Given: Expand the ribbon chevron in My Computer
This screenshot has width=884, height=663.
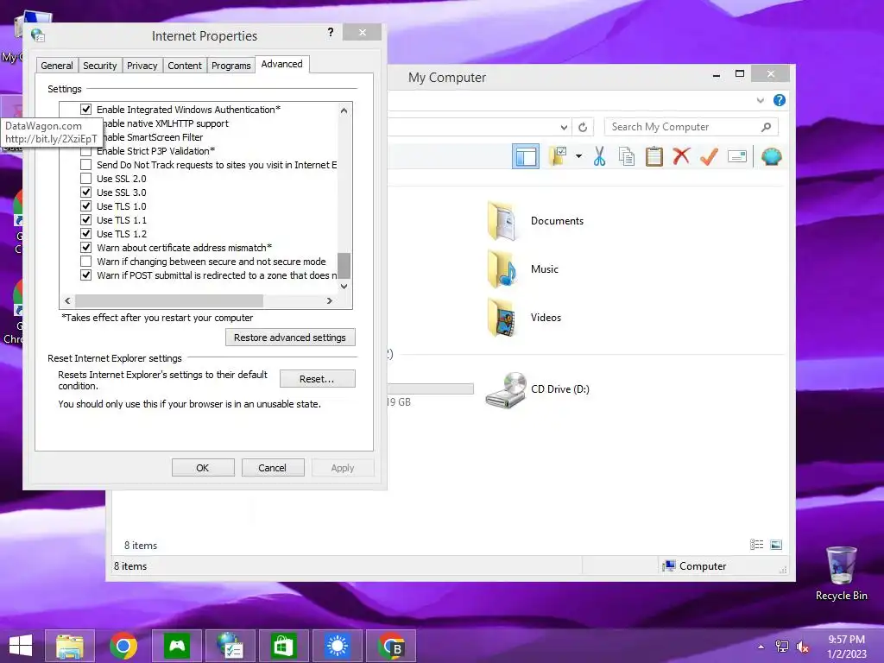Looking at the screenshot, I should coord(760,100).
